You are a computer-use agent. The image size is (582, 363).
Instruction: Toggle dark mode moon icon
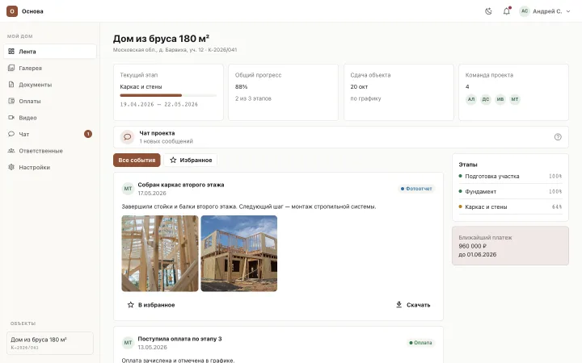[x=488, y=11]
